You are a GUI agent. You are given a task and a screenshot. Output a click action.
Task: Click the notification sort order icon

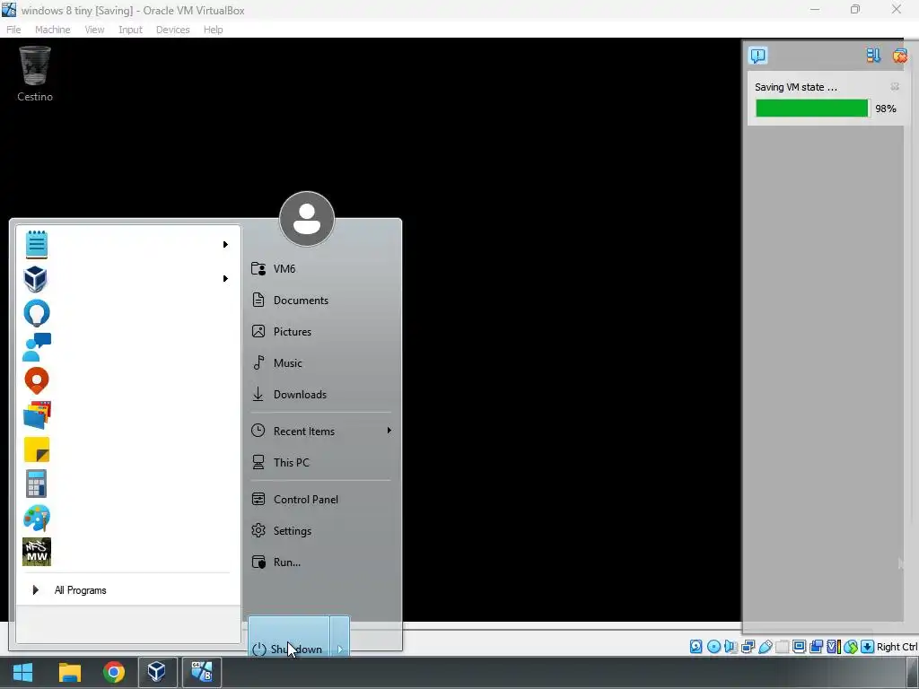point(873,56)
